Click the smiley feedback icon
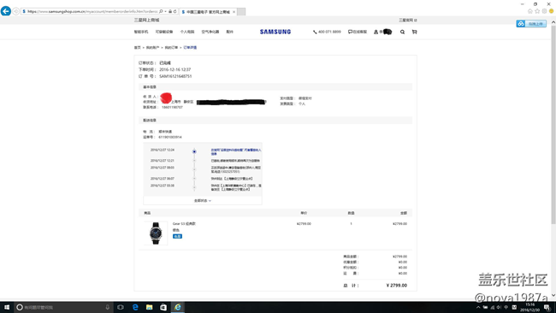 [551, 11]
